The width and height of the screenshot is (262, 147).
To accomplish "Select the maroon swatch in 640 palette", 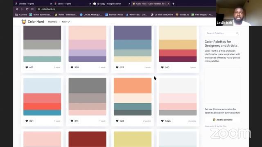I will [x=178, y=59].
